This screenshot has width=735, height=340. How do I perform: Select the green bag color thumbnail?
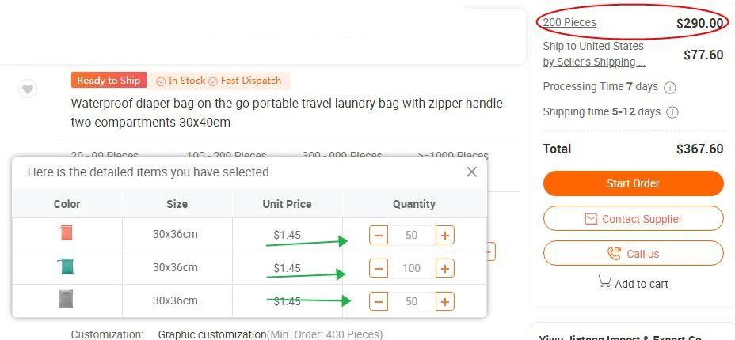click(x=67, y=267)
